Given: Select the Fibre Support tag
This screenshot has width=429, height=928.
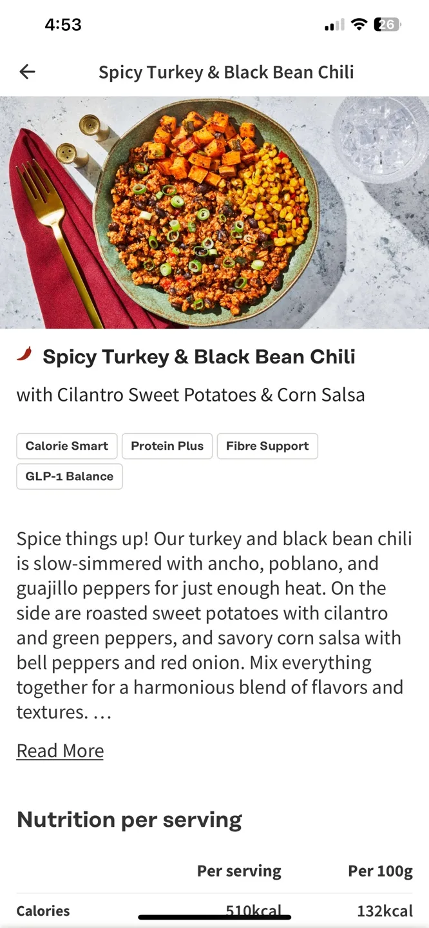Looking at the screenshot, I should 267,446.
